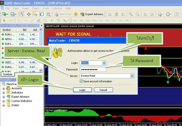Select the Fibonacci Retracement tool
This screenshot has width=182, height=126.
pyautogui.click(x=45, y=21)
